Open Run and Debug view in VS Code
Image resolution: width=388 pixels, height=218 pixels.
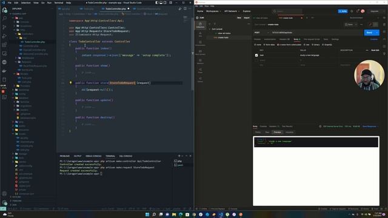pyautogui.click(x=4, y=36)
